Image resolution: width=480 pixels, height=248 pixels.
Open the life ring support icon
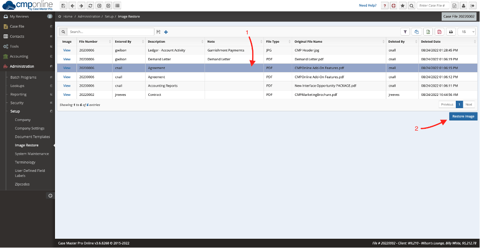(394, 6)
